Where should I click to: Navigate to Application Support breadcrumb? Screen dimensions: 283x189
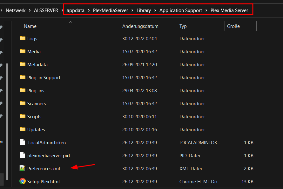[181, 10]
